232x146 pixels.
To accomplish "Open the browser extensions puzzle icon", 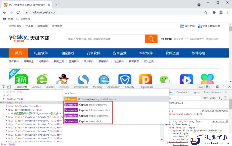I will click(x=214, y=12).
